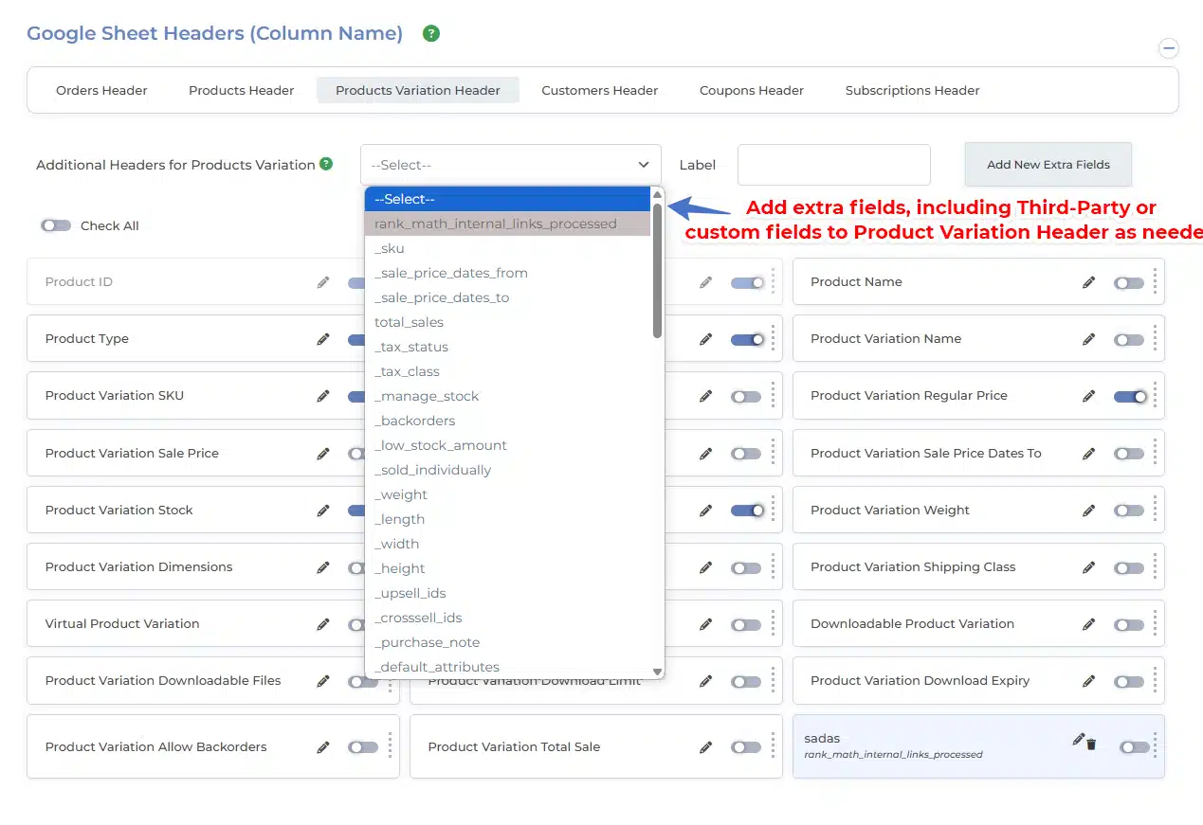
Task: Open the Additional Headers select dropdown
Action: [510, 165]
